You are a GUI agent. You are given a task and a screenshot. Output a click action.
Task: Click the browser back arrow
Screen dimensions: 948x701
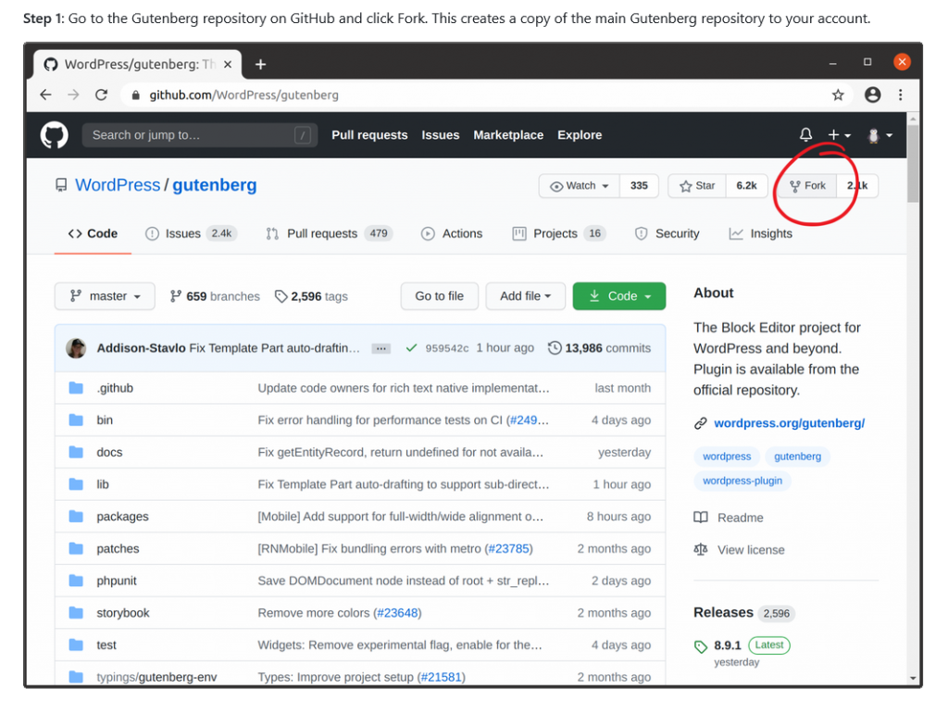click(x=46, y=94)
